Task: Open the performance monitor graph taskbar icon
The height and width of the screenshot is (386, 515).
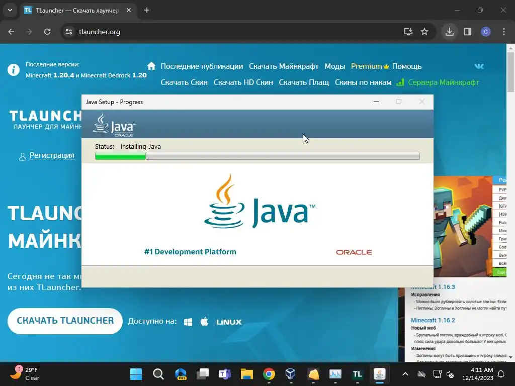Action: point(335,374)
